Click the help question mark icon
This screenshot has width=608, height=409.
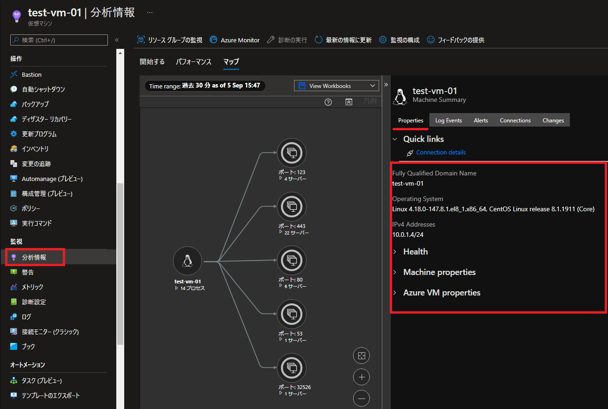(x=328, y=102)
